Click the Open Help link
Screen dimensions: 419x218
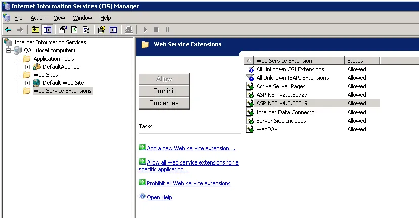tap(160, 197)
